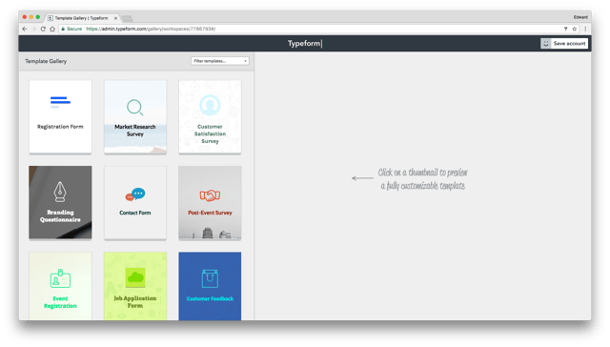Click the Typeform logo in header
The image size is (610, 347).
point(305,43)
